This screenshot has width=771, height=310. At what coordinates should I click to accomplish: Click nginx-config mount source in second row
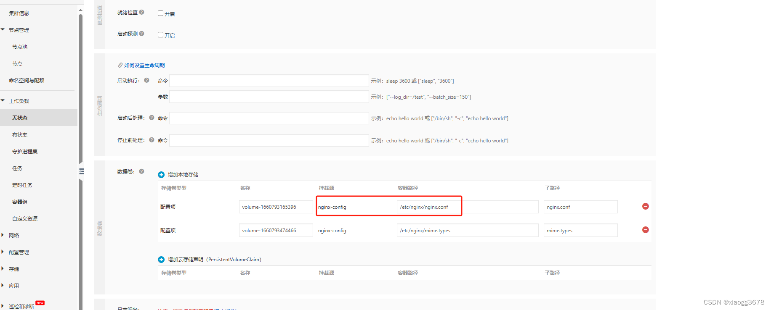pos(332,231)
